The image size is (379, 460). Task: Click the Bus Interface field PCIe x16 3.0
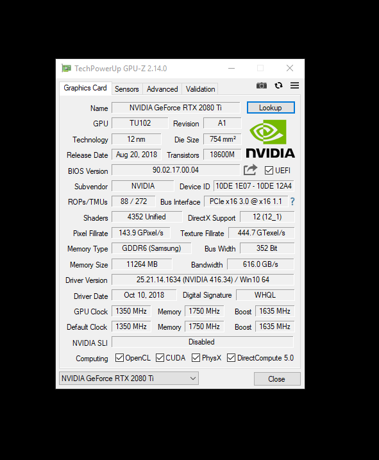(x=246, y=201)
